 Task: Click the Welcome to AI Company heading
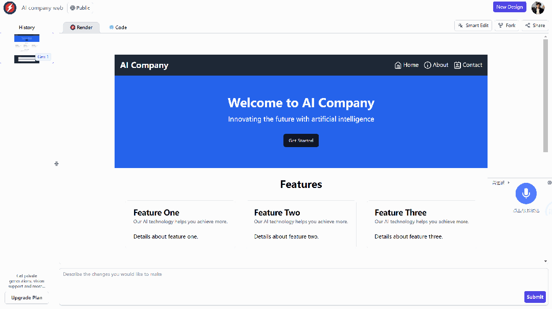[x=301, y=103]
